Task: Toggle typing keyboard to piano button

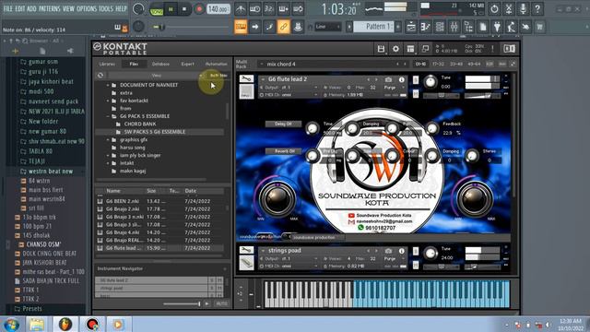Action: tap(241, 27)
